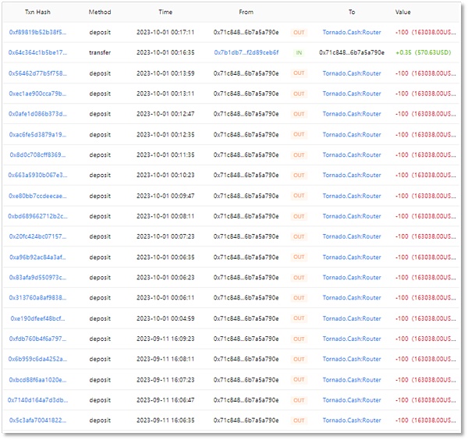Open Tornado.Cash:Router link in the 16:07:23 row

coord(352,380)
